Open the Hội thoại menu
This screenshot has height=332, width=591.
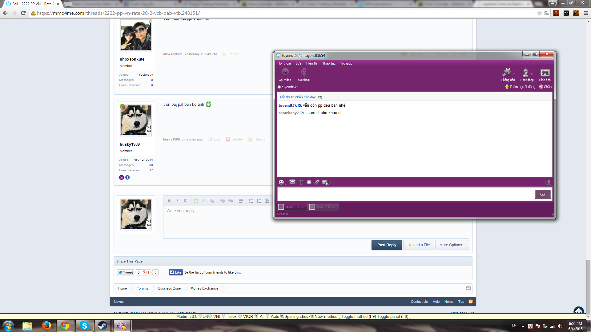tap(284, 63)
